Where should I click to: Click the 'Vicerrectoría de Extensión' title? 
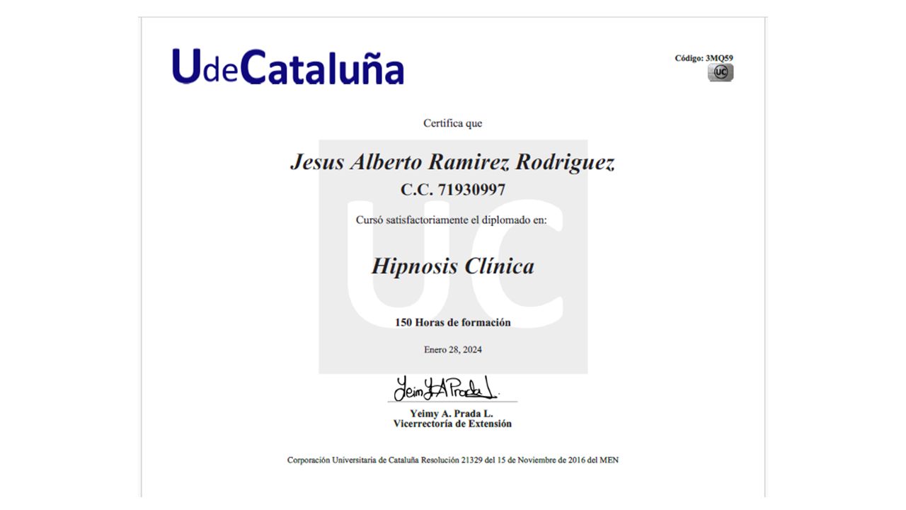(x=452, y=424)
